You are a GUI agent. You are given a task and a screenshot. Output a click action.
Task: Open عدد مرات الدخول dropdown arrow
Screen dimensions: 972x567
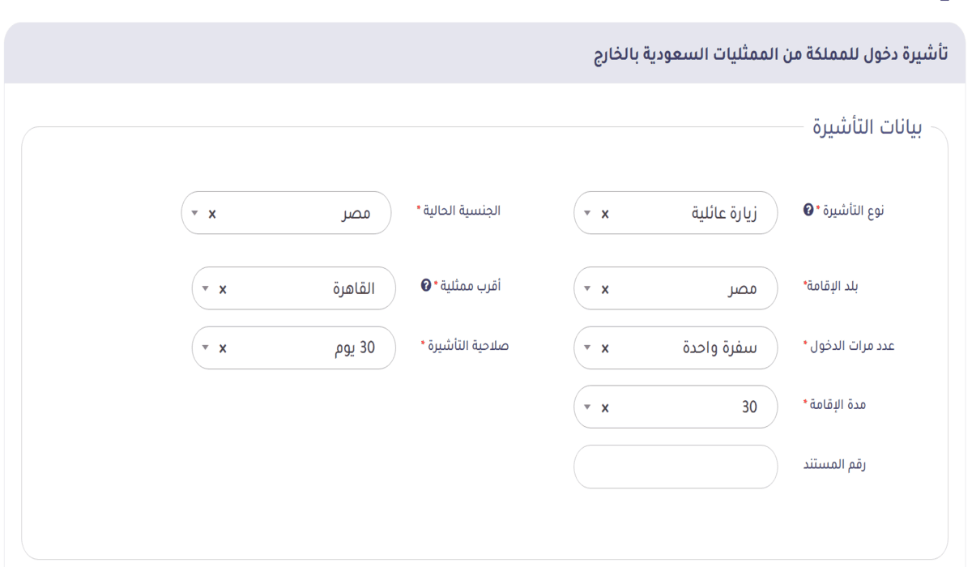pyautogui.click(x=587, y=348)
